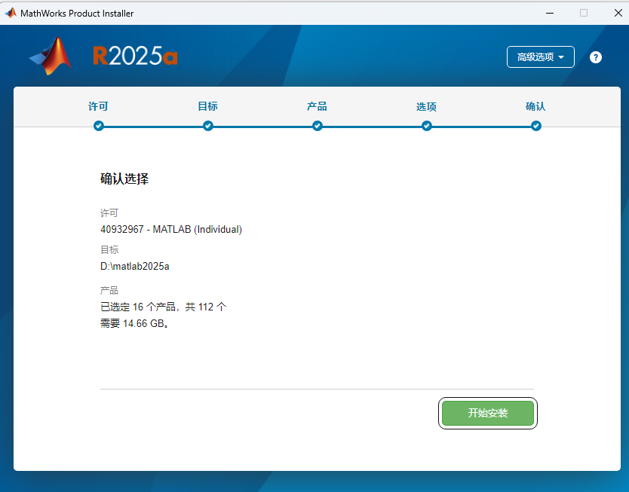The width and height of the screenshot is (629, 492).
Task: Click the R2025a release text
Action: coord(135,56)
